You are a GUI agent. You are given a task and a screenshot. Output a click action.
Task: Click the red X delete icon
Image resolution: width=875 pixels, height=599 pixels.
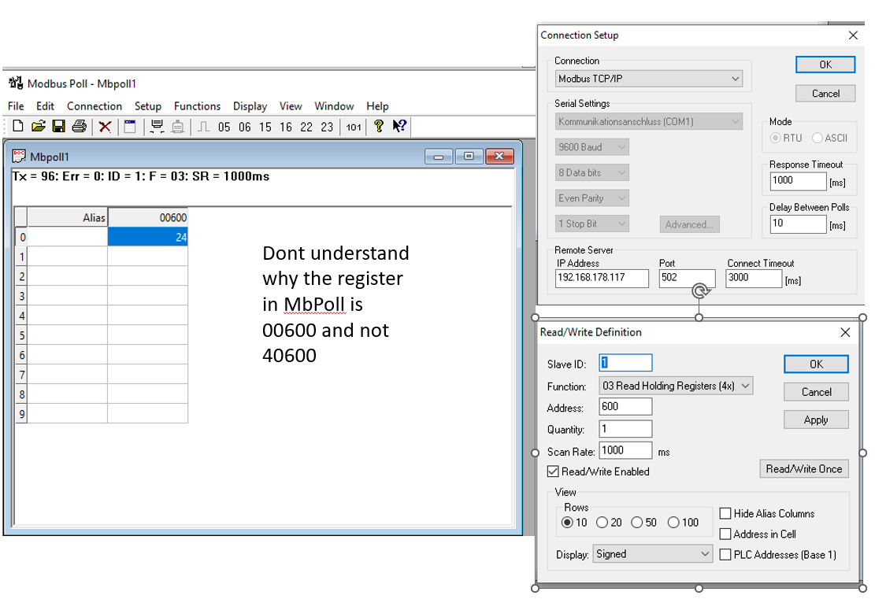click(x=105, y=127)
